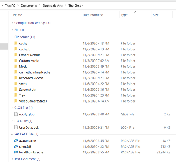Click the onlinethumbnailcache folder icon

point(16,72)
